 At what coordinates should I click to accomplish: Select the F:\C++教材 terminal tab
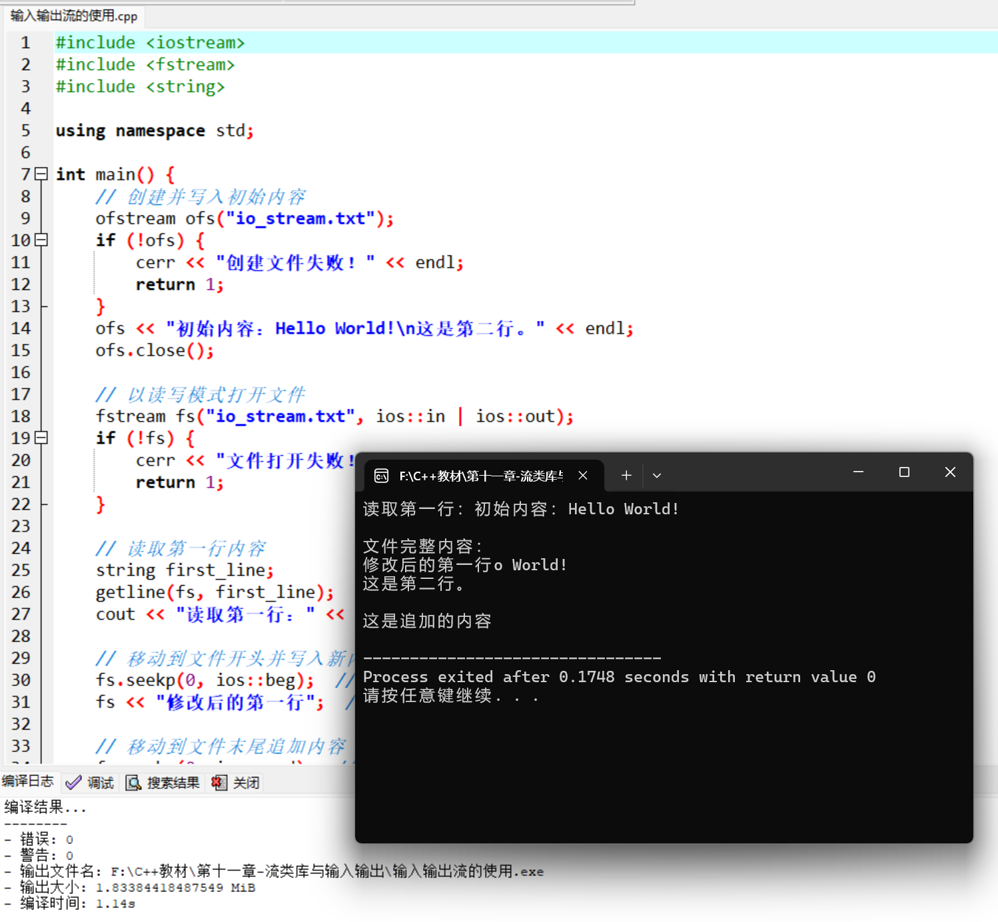[484, 476]
